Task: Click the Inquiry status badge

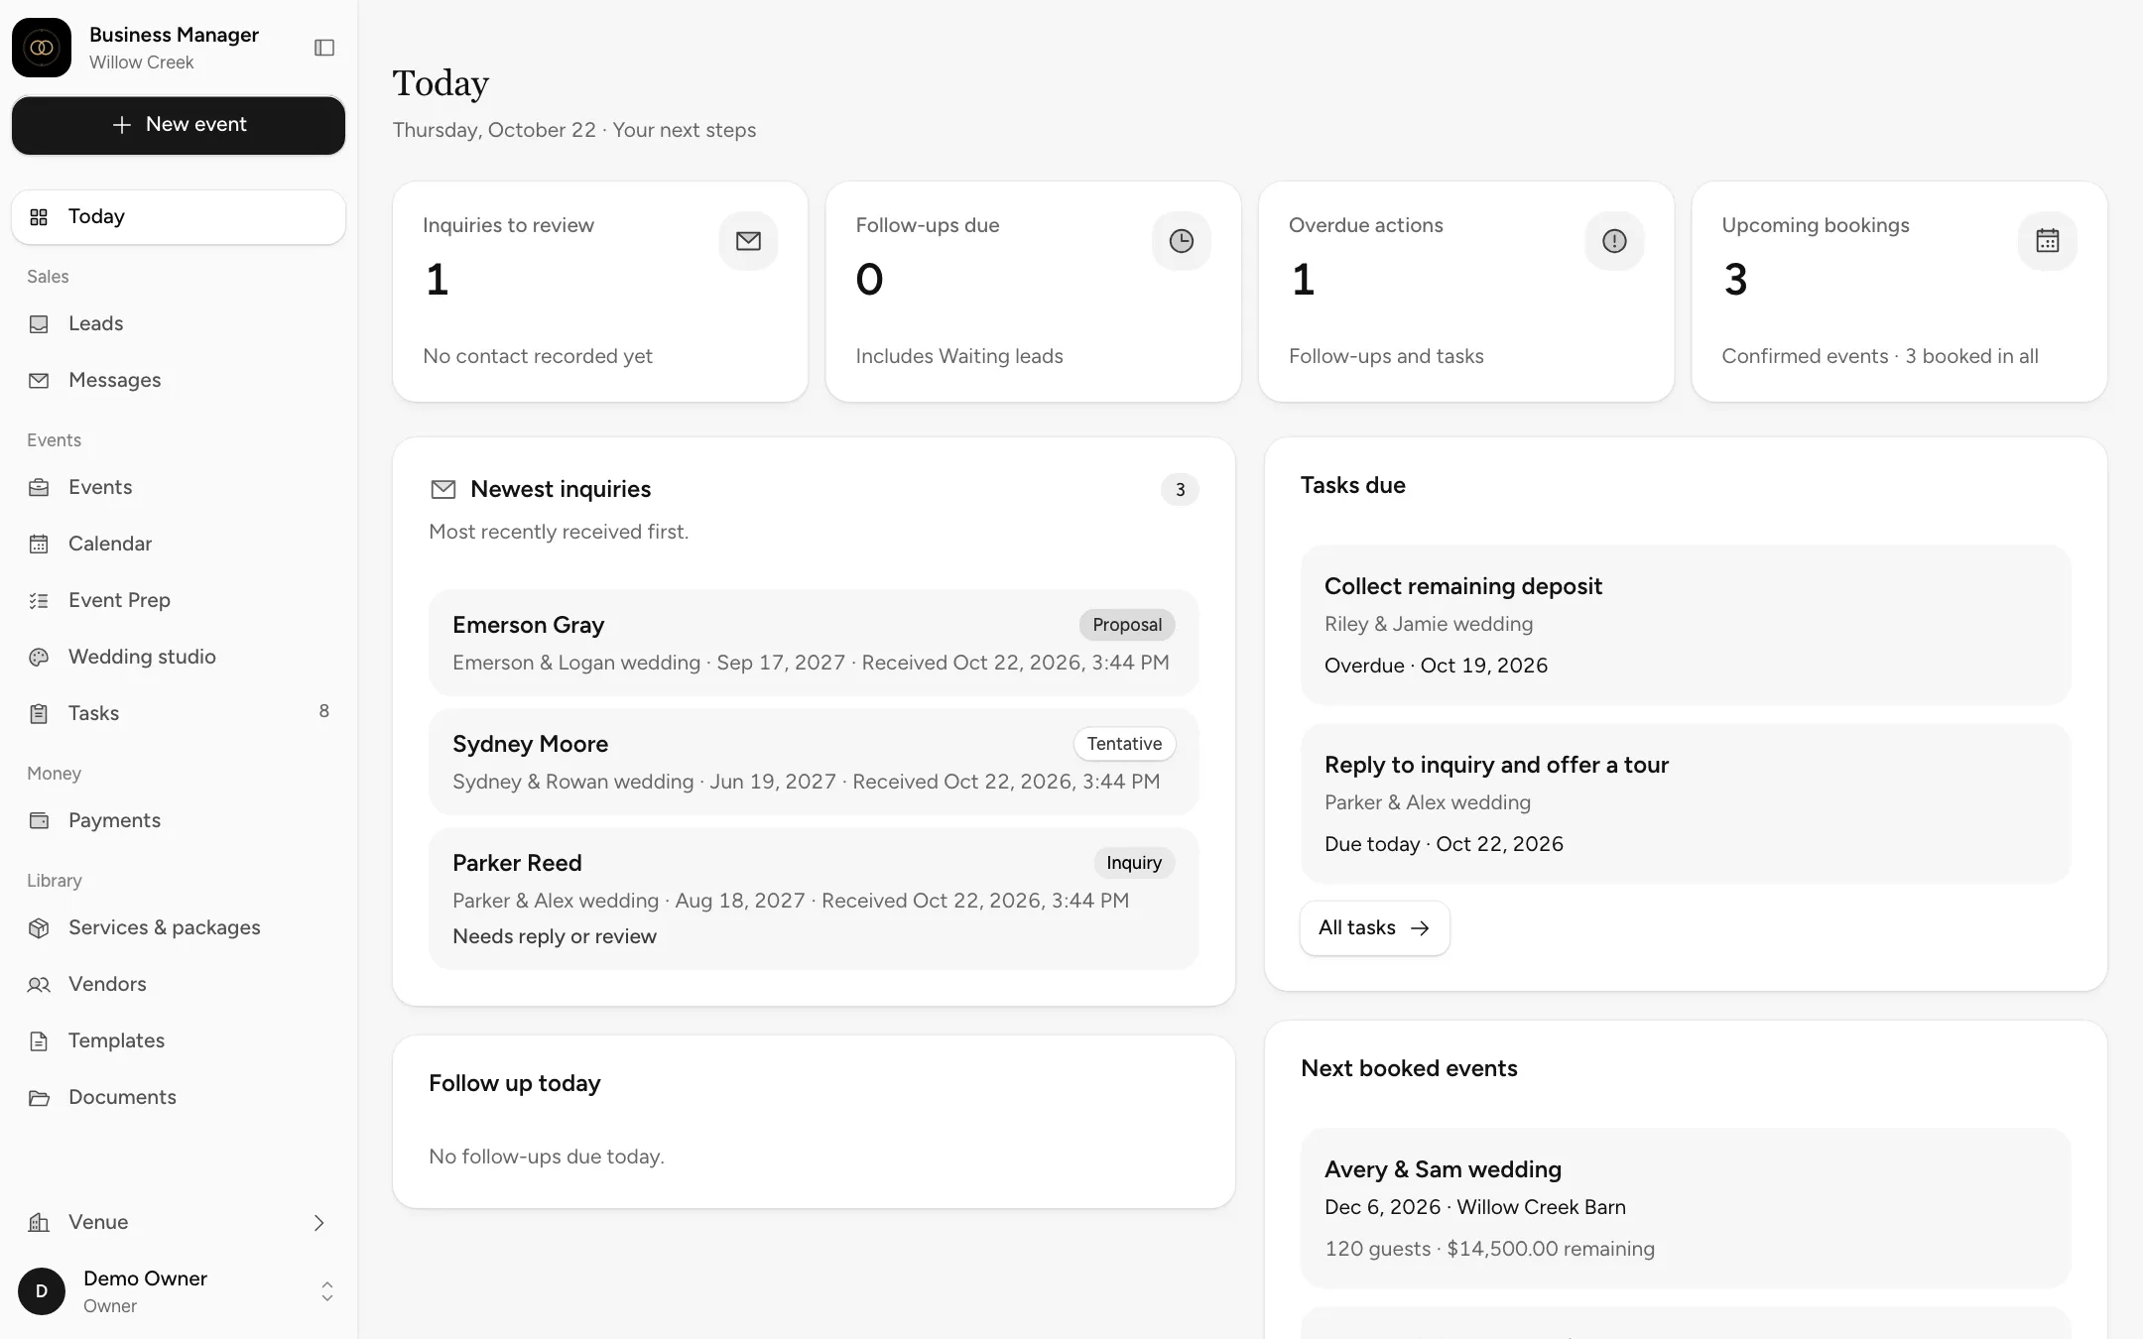Action: click(1134, 863)
